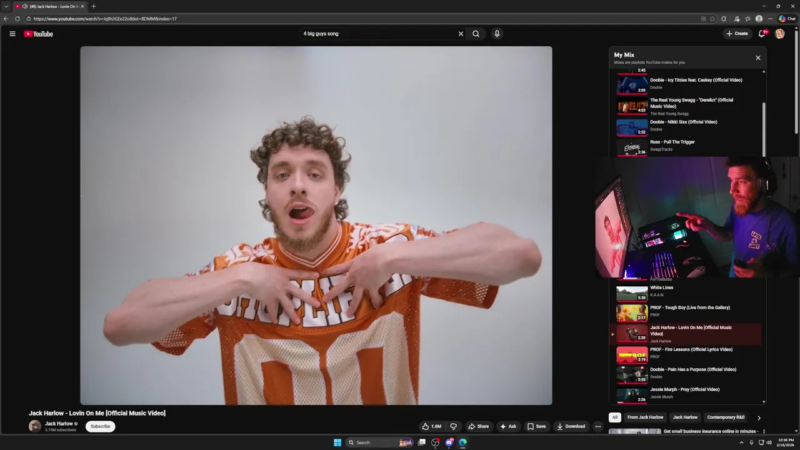Open Edge Settings and more ellipsis
This screenshot has width=800, height=450.
pos(770,19)
